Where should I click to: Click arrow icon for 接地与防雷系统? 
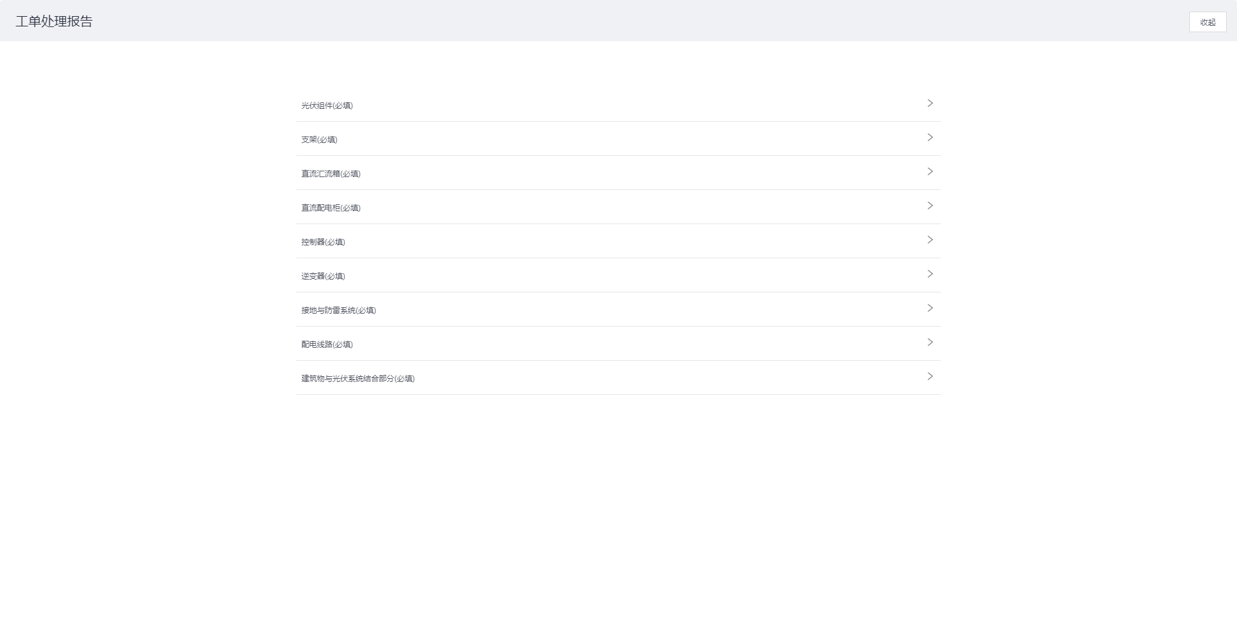pyautogui.click(x=930, y=308)
